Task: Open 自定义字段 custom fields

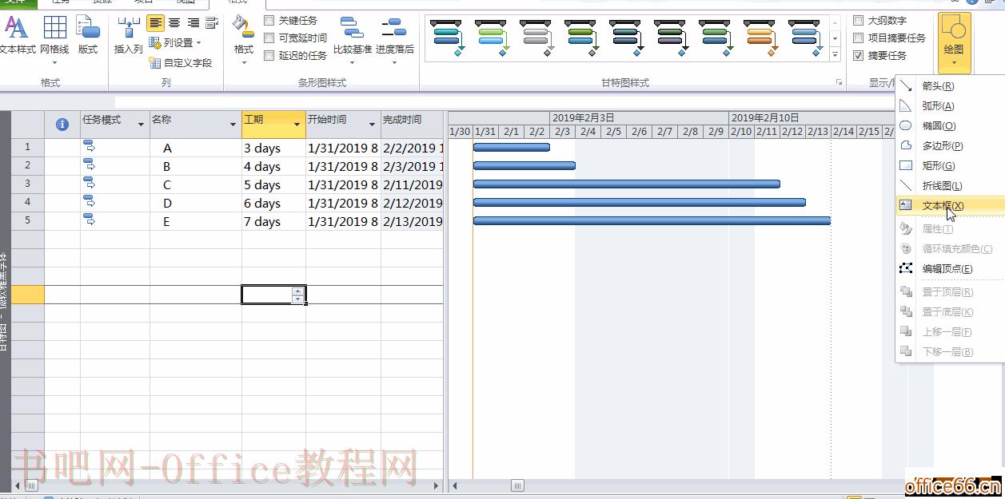Action: [x=181, y=62]
